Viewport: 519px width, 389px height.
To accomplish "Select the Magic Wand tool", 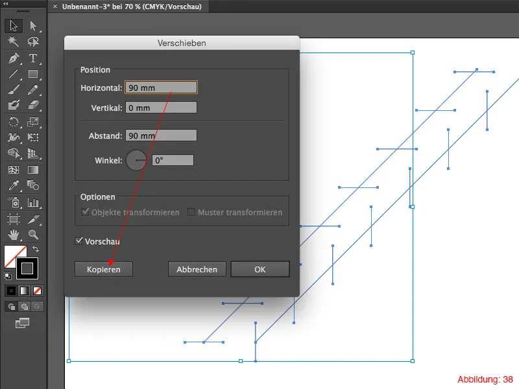I will (x=14, y=41).
